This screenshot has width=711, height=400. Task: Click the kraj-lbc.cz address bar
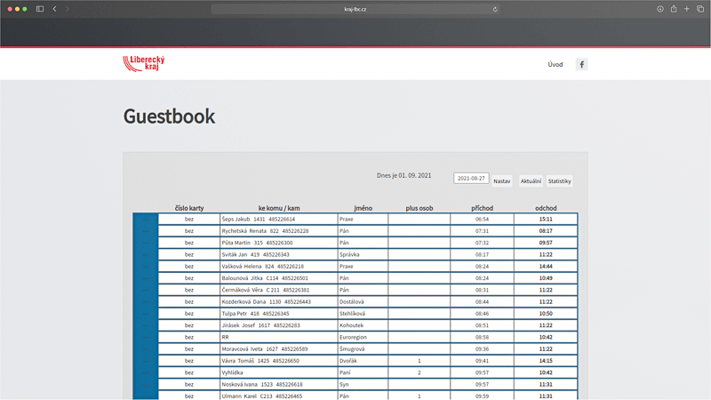click(x=355, y=9)
